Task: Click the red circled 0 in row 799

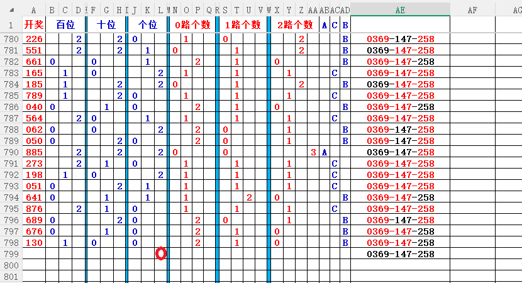Action: click(x=161, y=253)
